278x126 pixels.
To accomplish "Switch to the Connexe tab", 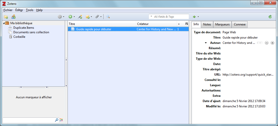I will click(240, 24).
